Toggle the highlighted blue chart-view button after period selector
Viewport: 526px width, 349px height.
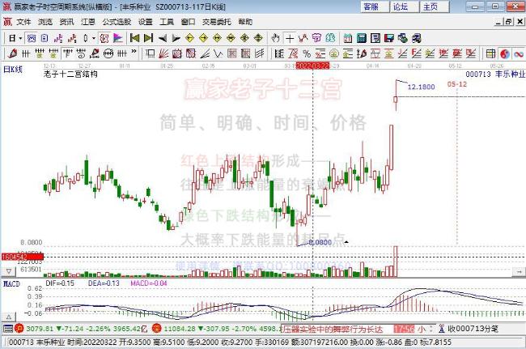[32, 38]
